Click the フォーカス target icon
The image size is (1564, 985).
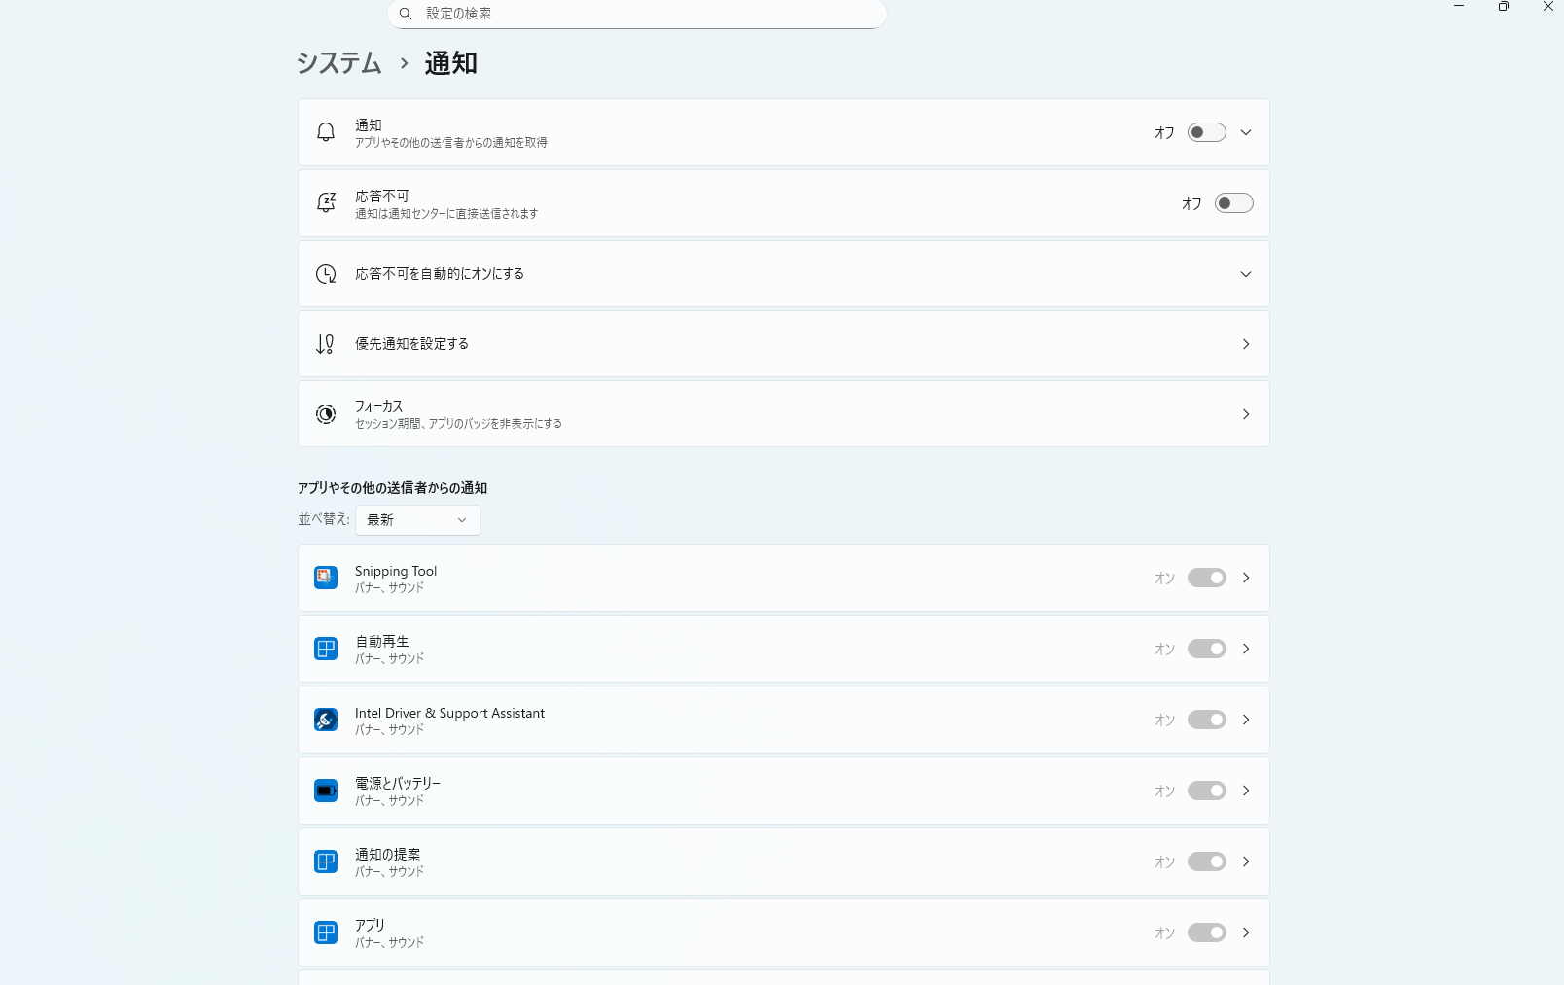click(326, 414)
